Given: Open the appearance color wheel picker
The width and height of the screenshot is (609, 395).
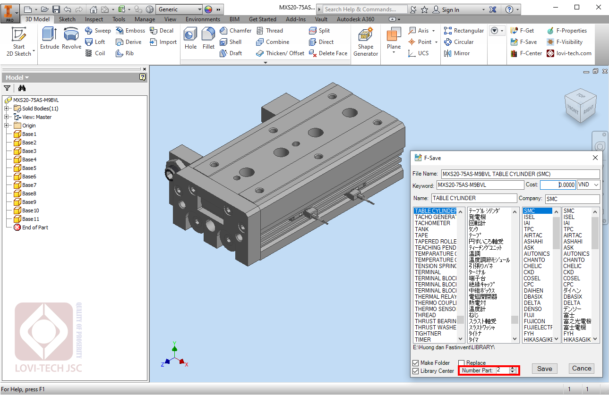Looking at the screenshot, I should pyautogui.click(x=208, y=9).
